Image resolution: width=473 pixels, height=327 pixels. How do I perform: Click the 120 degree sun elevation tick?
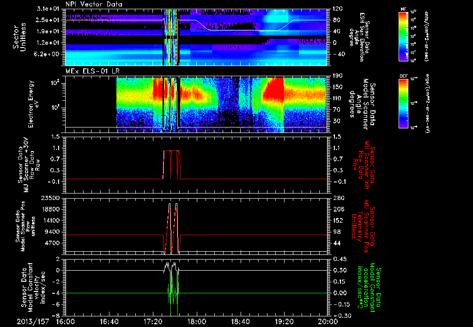(339, 9)
